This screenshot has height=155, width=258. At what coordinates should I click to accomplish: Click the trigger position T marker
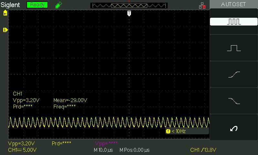click(x=129, y=14)
